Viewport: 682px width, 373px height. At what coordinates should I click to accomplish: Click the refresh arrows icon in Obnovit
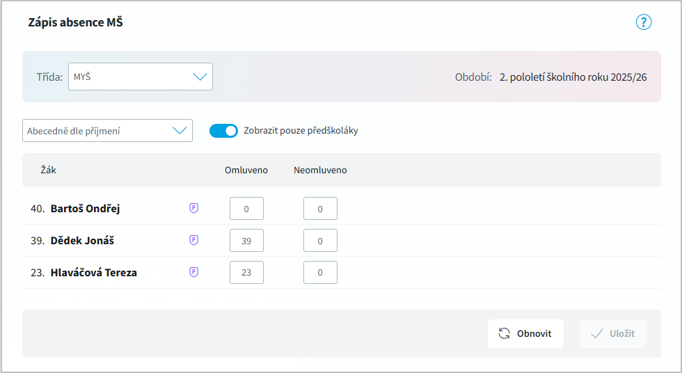[505, 333]
